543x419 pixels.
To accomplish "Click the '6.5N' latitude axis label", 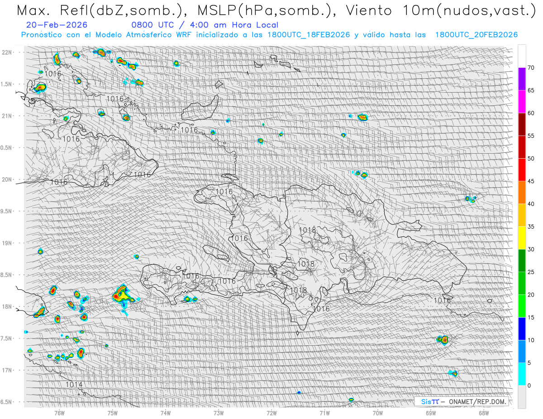I will 7,402.
